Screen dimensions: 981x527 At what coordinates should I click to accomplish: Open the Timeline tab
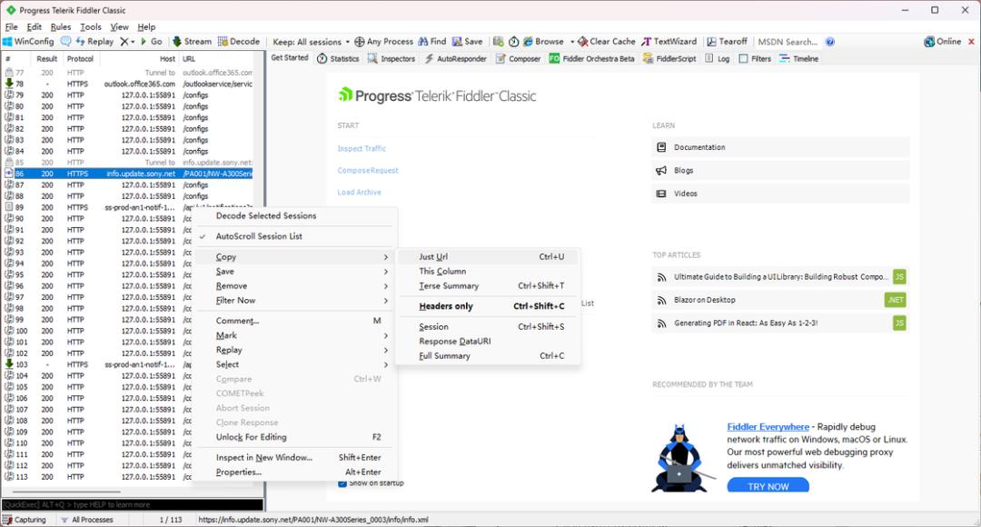[x=799, y=58]
